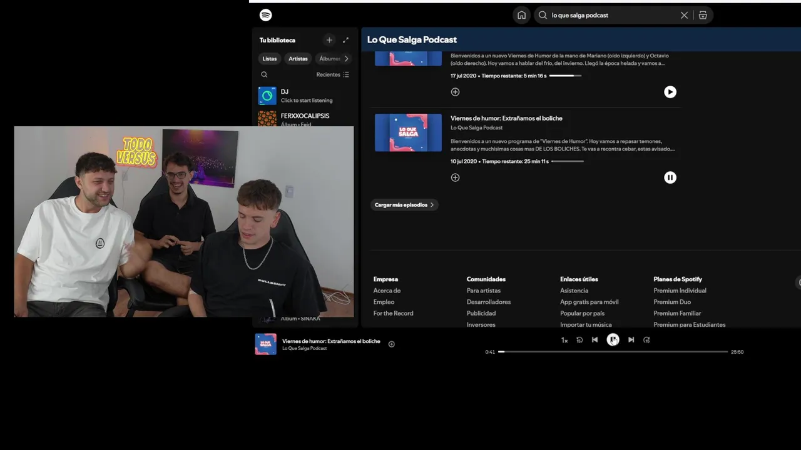Image resolution: width=801 pixels, height=450 pixels.
Task: Pause the 10 jul 2020 episode
Action: click(x=670, y=177)
